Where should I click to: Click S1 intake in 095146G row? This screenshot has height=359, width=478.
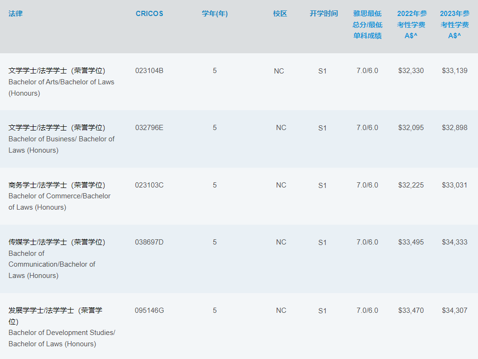pyautogui.click(x=322, y=311)
